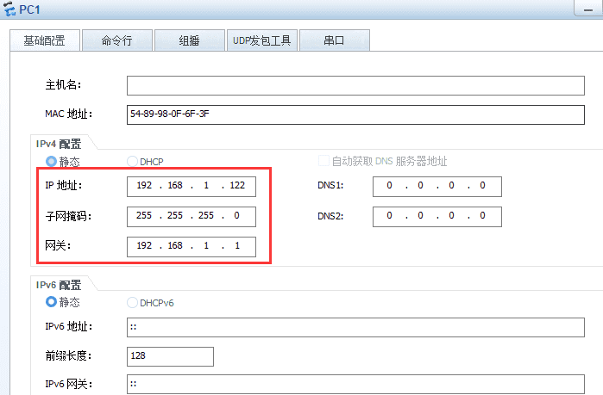Select the 组播 tab
This screenshot has height=395, width=603.
189,40
